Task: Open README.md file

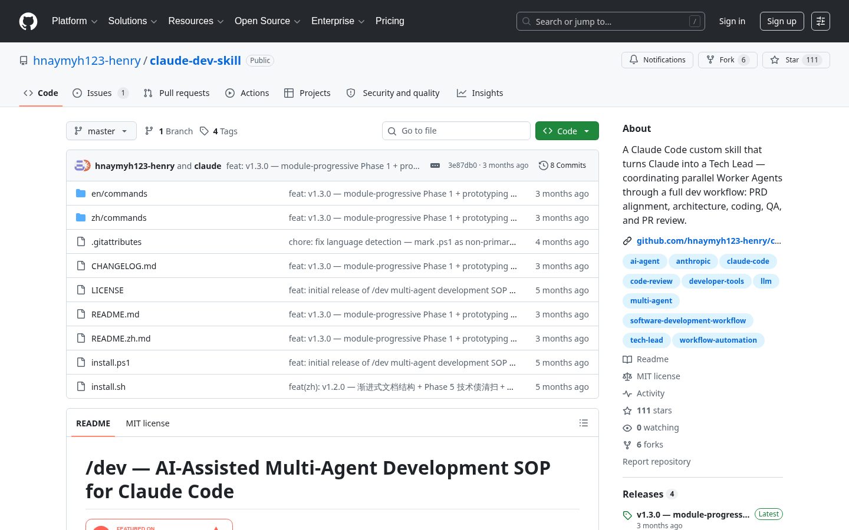Action: tap(115, 314)
